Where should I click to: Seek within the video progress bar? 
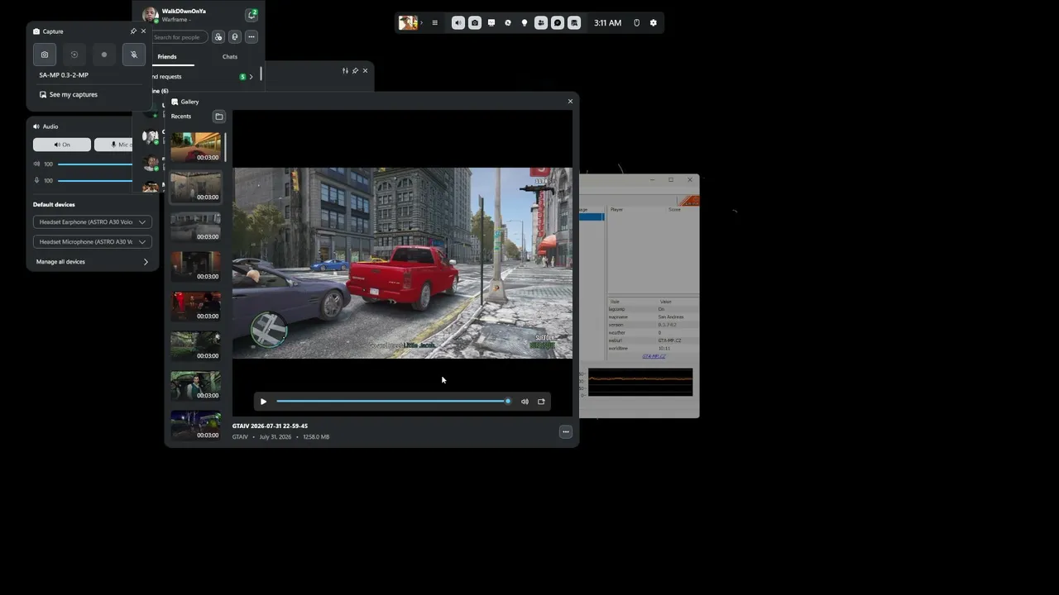[x=392, y=402]
